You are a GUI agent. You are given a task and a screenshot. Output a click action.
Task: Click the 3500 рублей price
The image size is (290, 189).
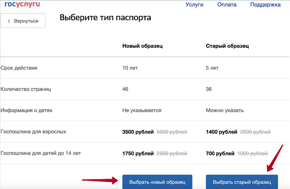138,132
